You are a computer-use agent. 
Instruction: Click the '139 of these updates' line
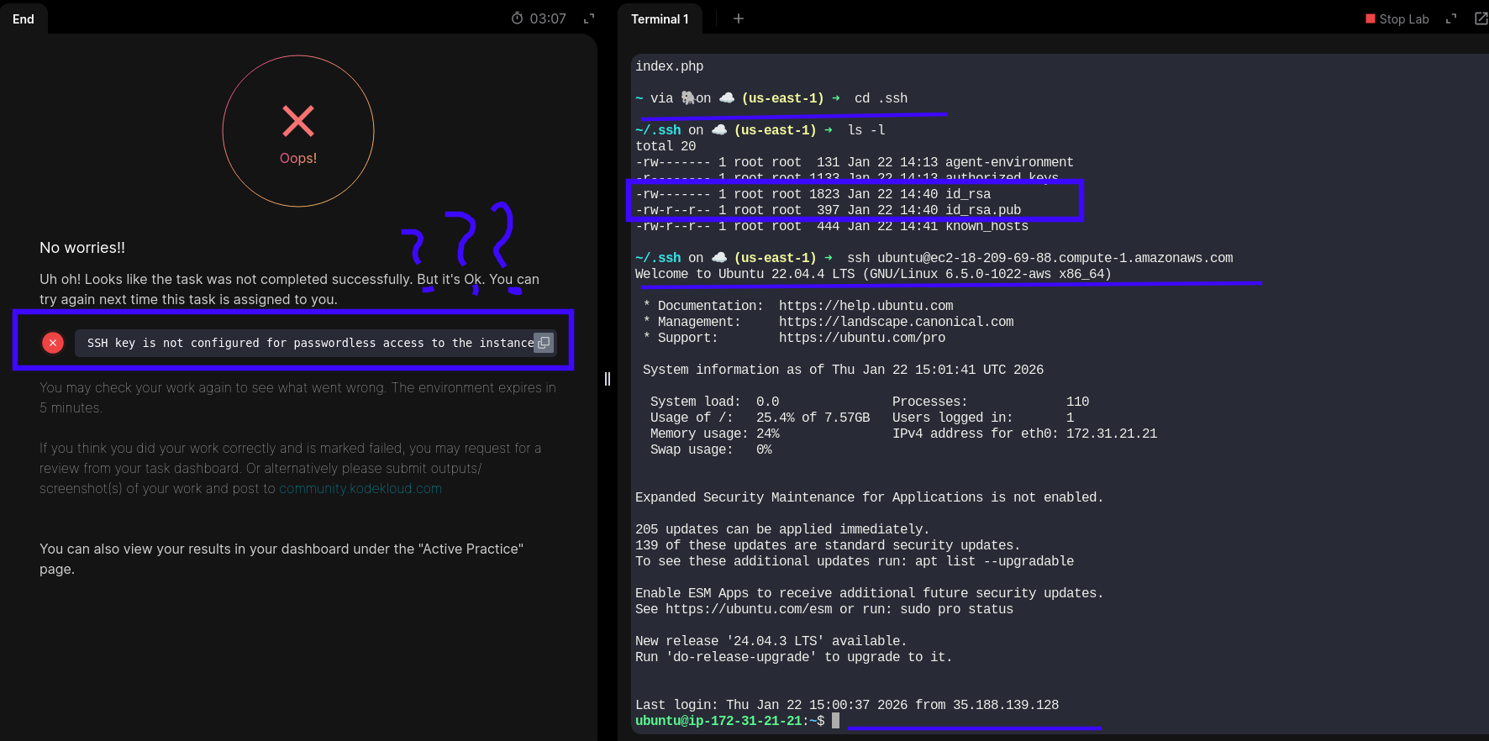pos(828,545)
